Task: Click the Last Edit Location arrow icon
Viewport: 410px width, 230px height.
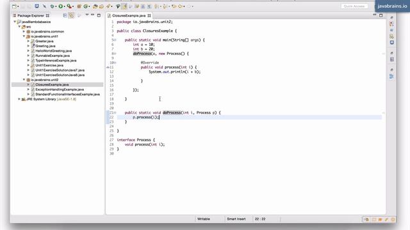Action: coord(174,6)
